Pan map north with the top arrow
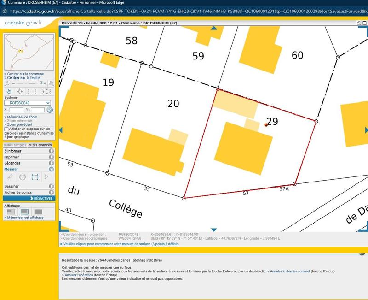368x300 pixels. 213,28
